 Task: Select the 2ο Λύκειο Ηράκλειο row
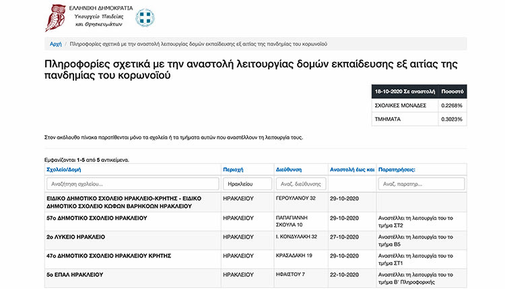tap(256, 241)
